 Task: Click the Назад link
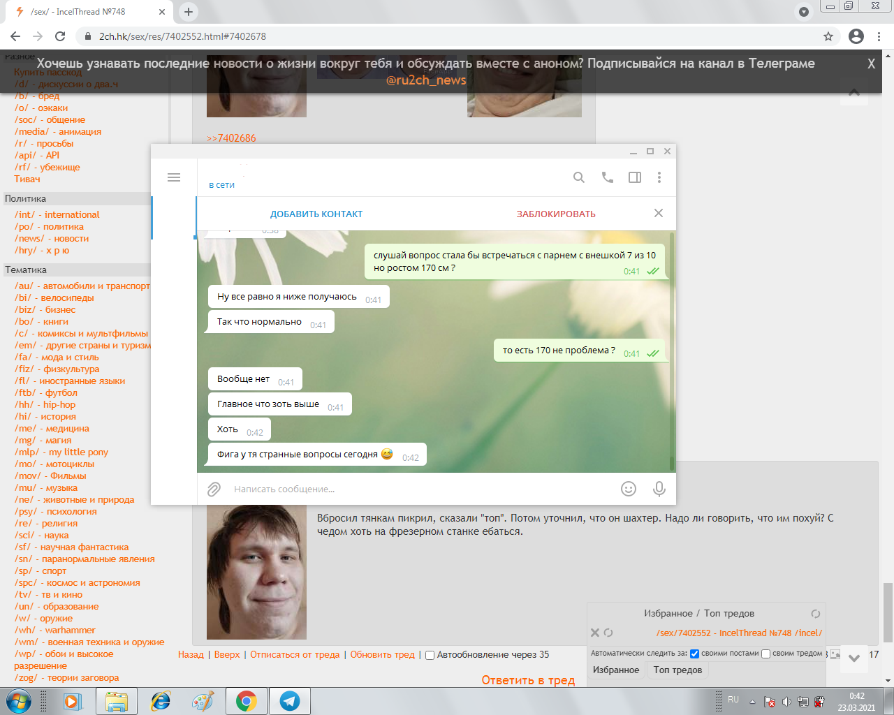pyautogui.click(x=191, y=655)
